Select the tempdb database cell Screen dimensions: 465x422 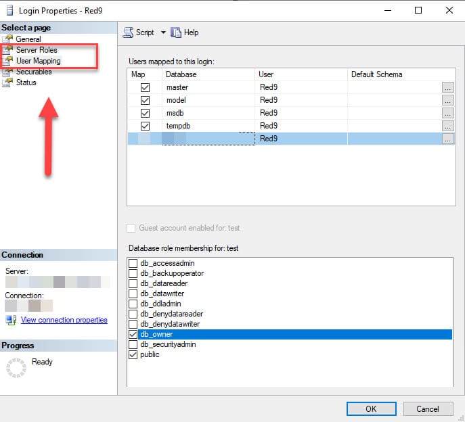click(208, 126)
